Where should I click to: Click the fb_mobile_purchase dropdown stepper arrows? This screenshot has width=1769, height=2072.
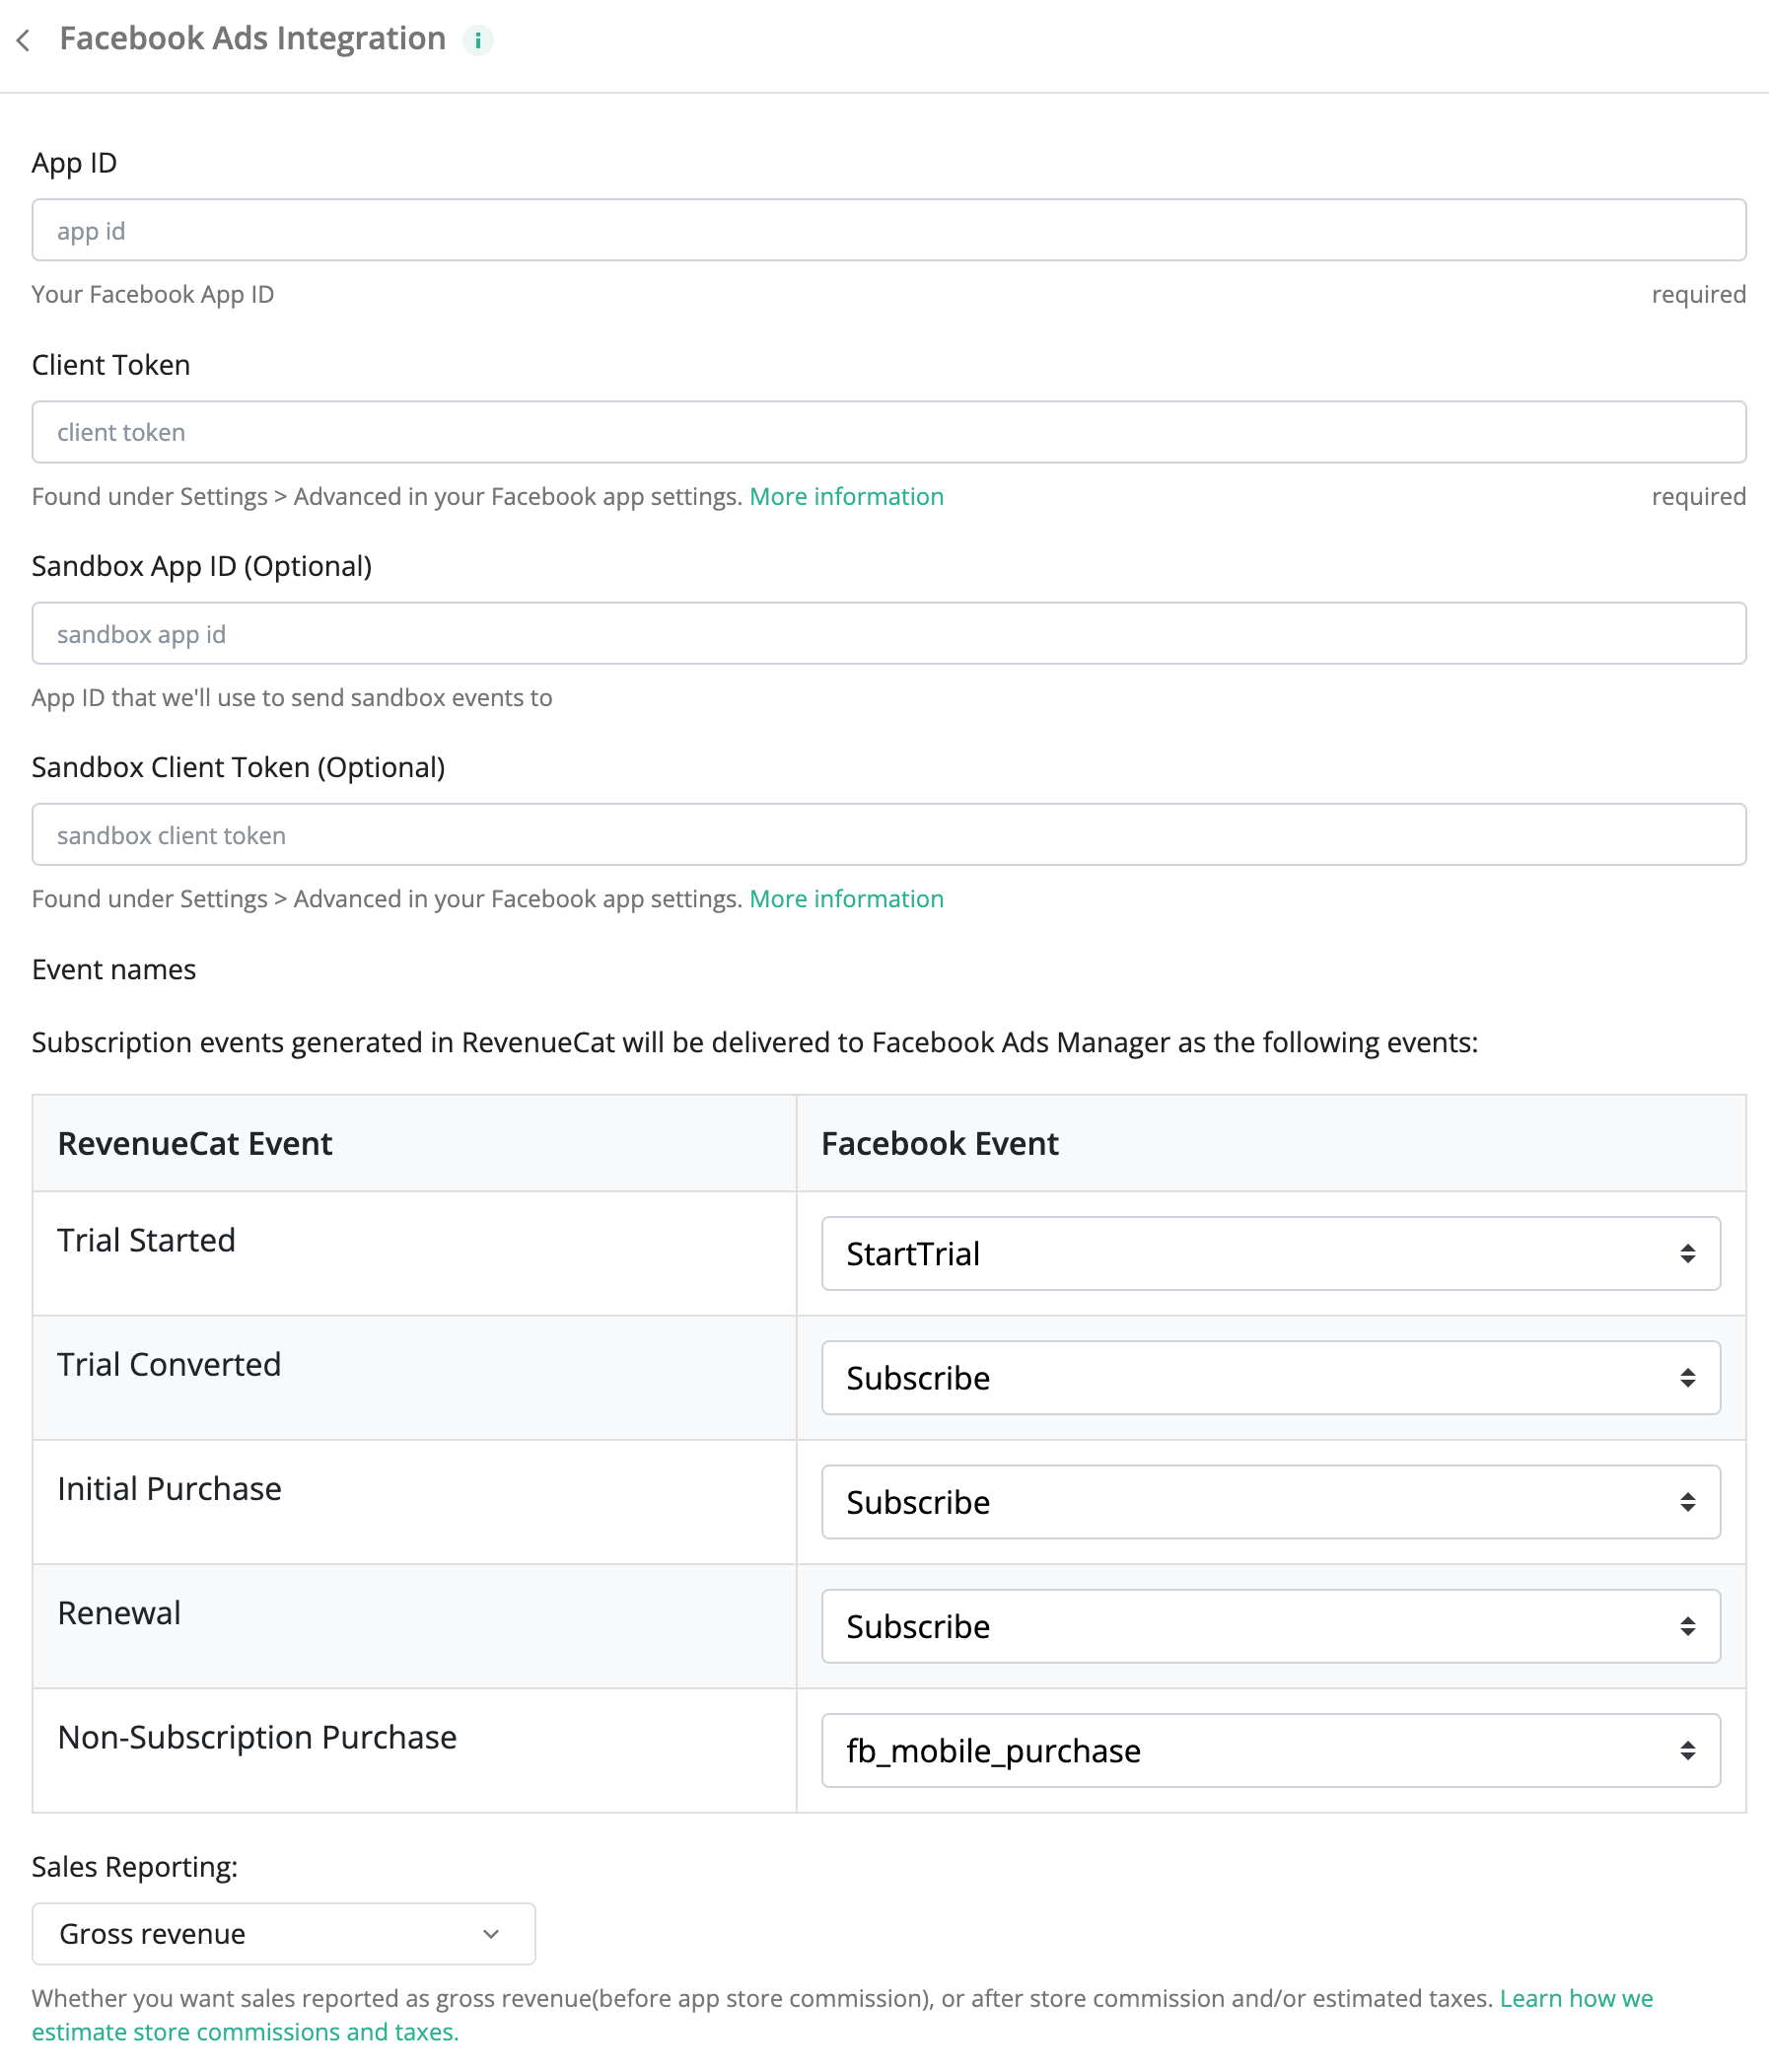pos(1687,1750)
